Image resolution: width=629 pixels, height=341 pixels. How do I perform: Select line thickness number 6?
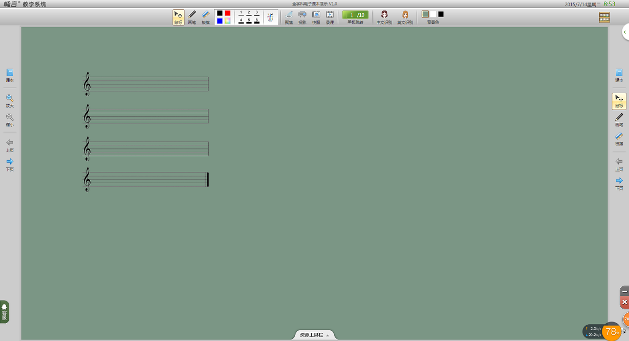tap(256, 21)
